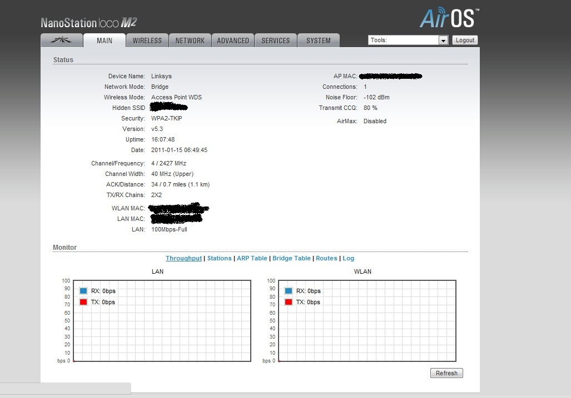Click the Connections value 1
This screenshot has height=398, width=571.
(365, 87)
